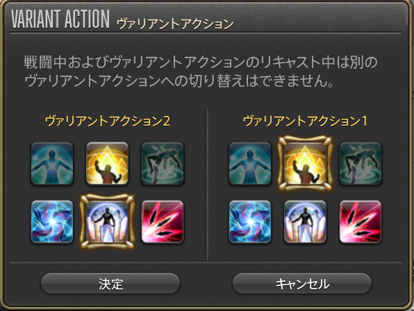414x311 pixels.
Task: Select red Eagle Eye Shot under ヴァリアントアクション1
Action: [x=361, y=221]
